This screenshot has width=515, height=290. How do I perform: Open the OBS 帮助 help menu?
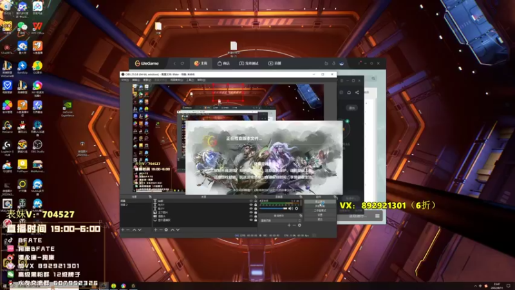(x=201, y=80)
